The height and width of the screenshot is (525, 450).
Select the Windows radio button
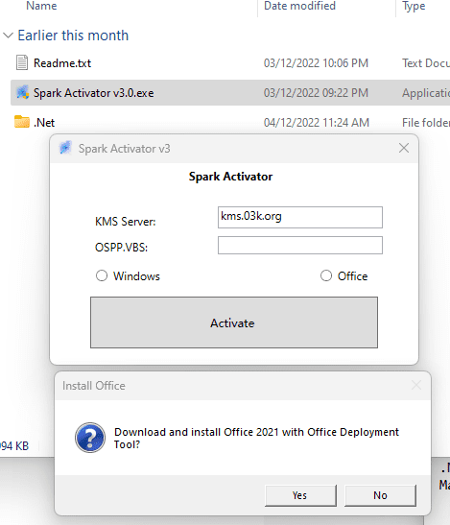102,275
